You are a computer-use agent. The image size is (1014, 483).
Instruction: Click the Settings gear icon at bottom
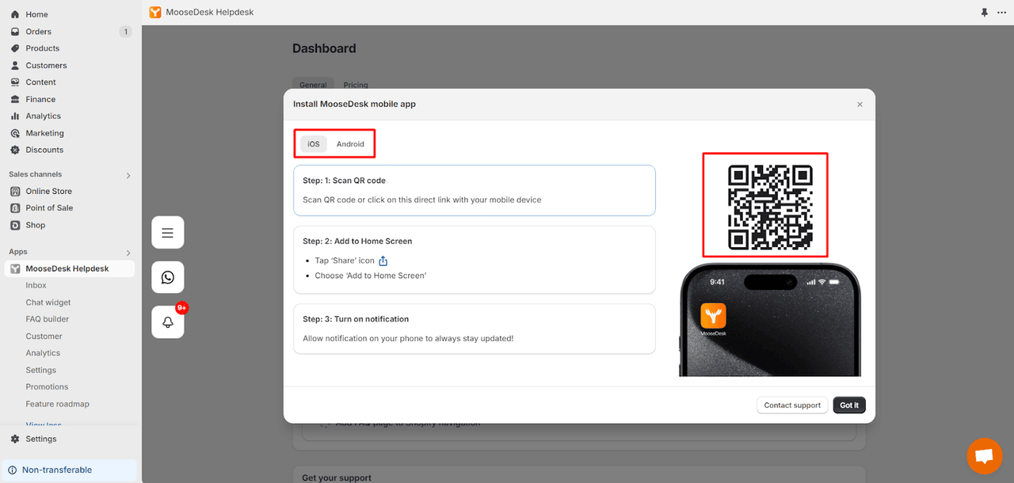(x=15, y=439)
